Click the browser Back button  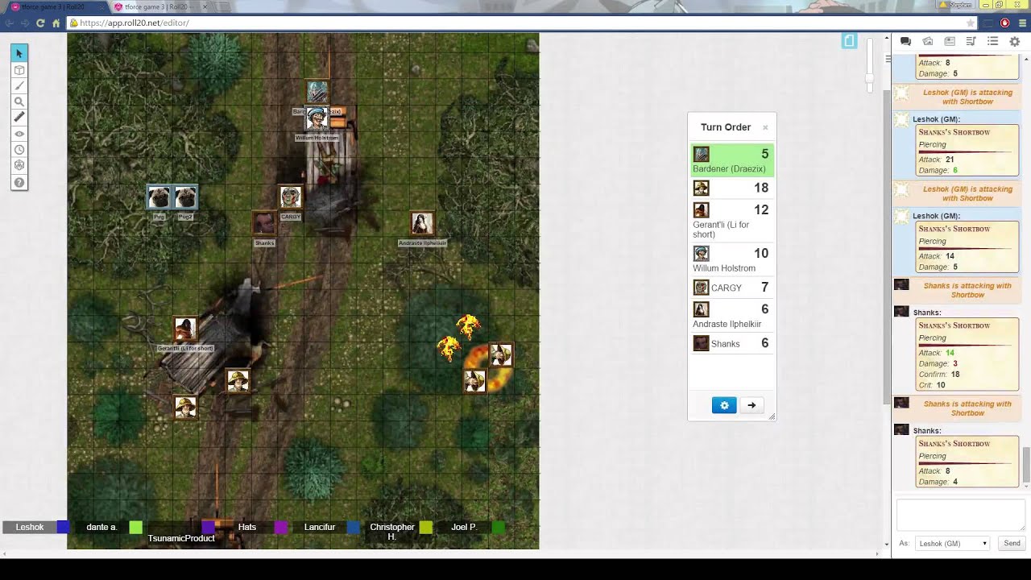click(10, 23)
